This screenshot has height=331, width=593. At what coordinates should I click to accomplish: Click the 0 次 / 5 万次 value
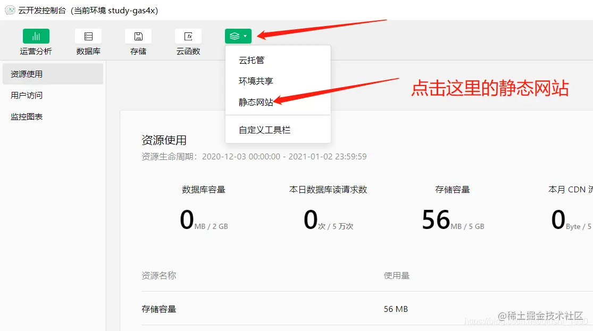(328, 220)
